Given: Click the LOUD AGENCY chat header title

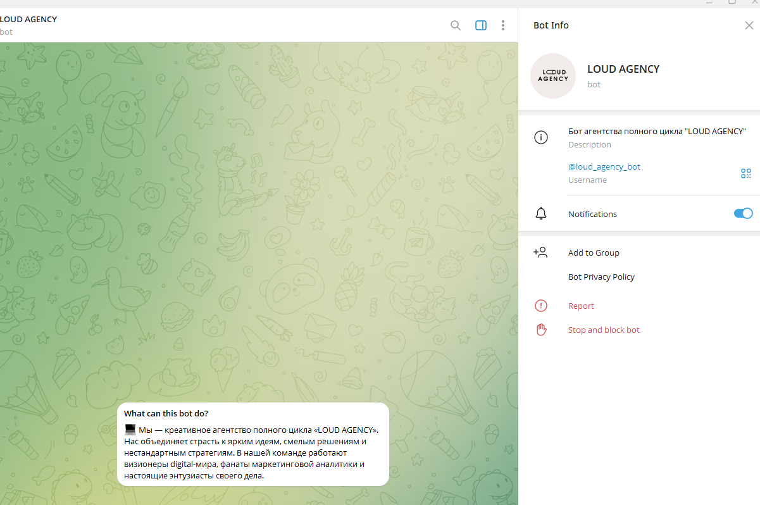Looking at the screenshot, I should (x=28, y=19).
